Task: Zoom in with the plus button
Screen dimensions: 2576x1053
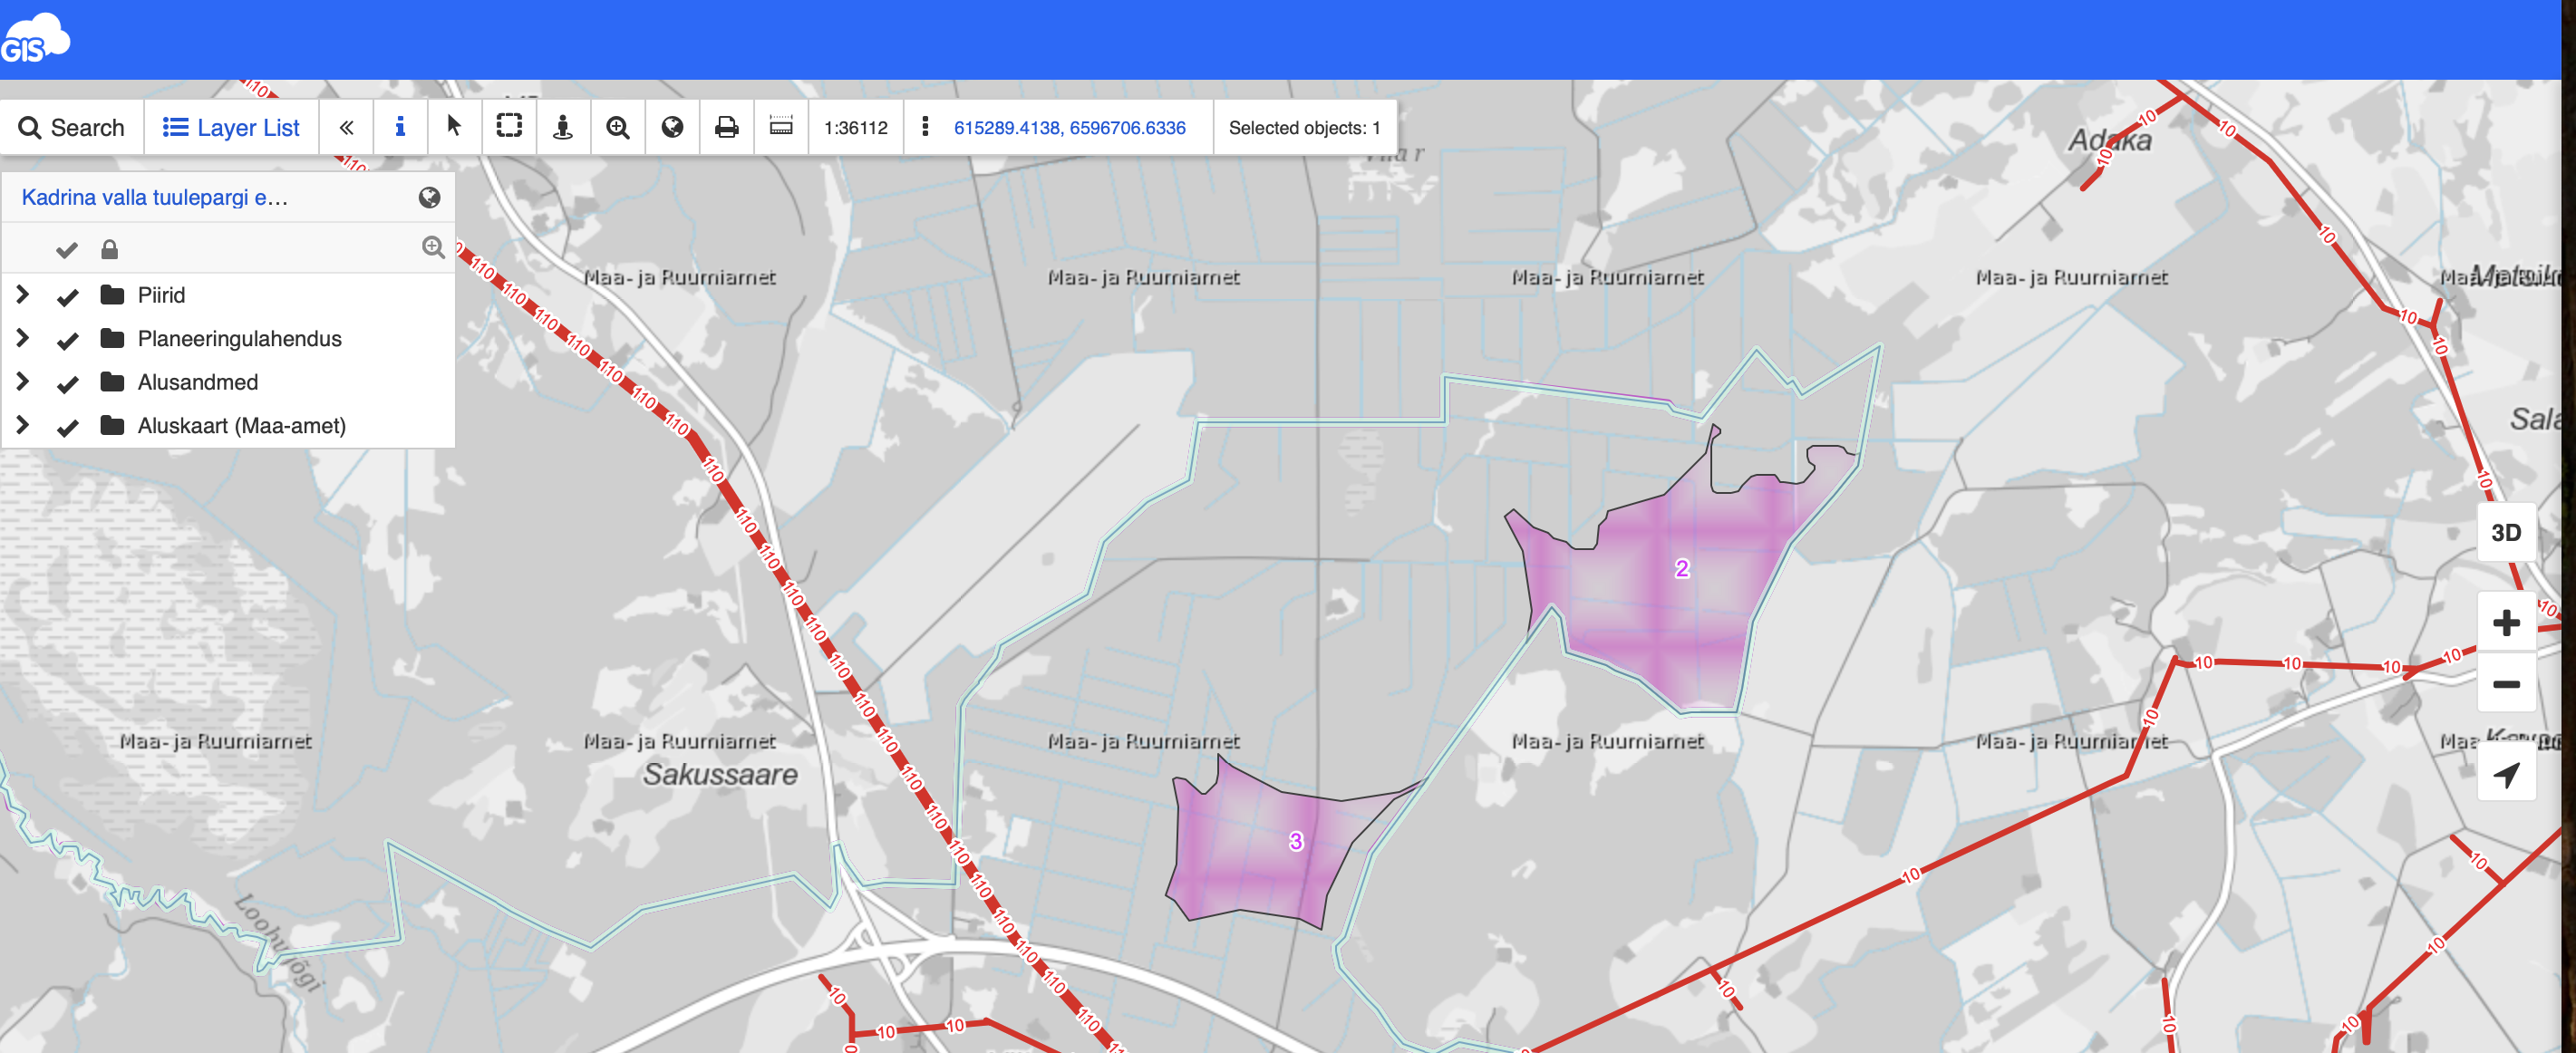Action: click(2505, 623)
